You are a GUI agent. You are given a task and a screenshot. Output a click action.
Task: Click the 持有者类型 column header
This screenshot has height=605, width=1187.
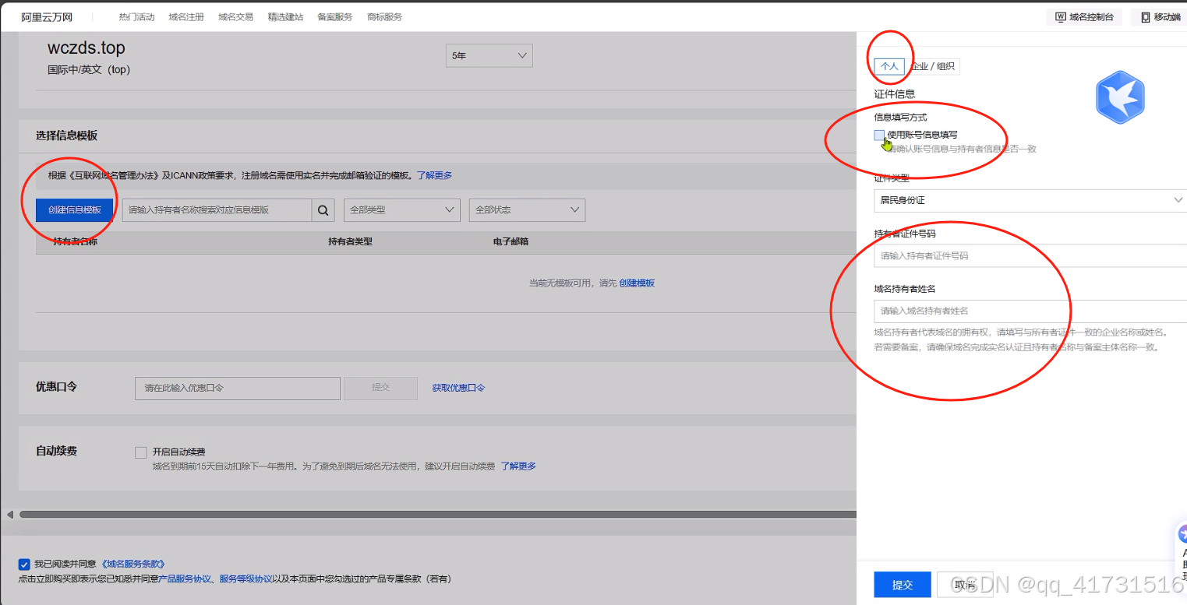click(351, 242)
